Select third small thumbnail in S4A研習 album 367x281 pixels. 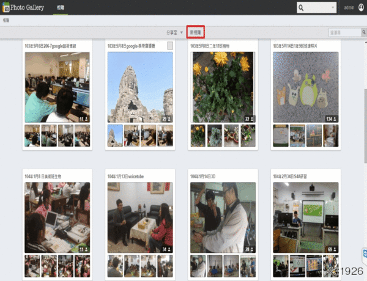[314, 266]
